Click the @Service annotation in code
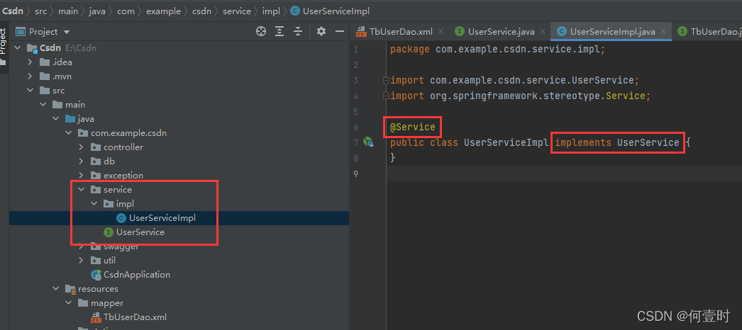 pyautogui.click(x=413, y=127)
